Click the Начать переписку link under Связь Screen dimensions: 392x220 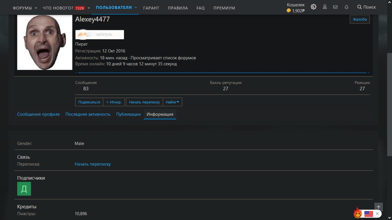[93, 164]
